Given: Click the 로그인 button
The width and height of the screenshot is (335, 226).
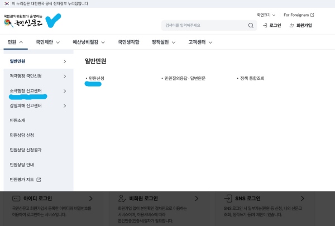Looking at the screenshot, I should [272, 26].
